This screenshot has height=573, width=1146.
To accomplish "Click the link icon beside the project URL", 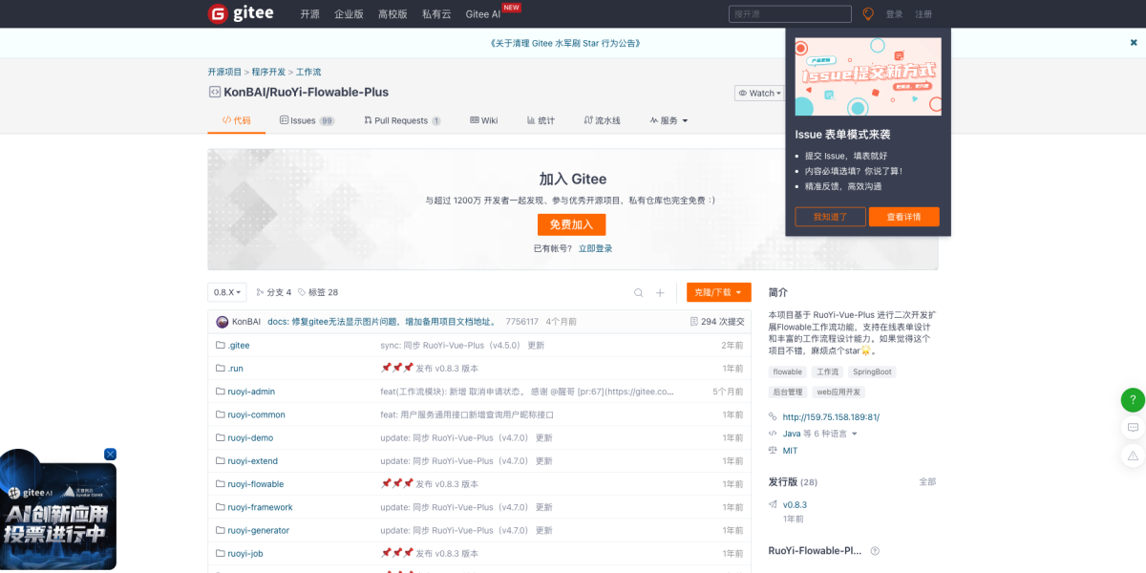I will pos(773,416).
